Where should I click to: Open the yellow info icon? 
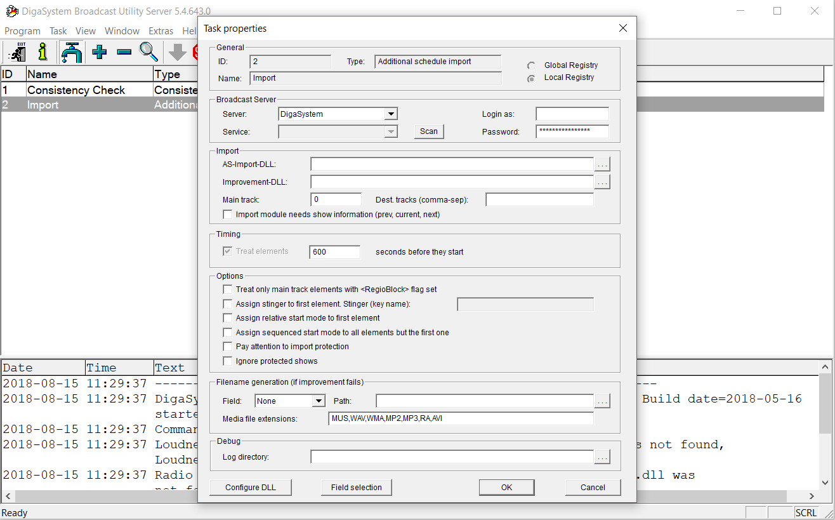tap(43, 52)
